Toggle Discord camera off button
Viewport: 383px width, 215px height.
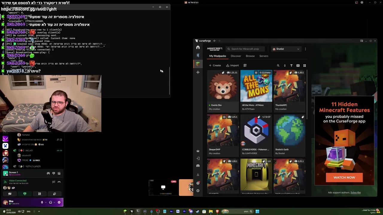[10, 194]
